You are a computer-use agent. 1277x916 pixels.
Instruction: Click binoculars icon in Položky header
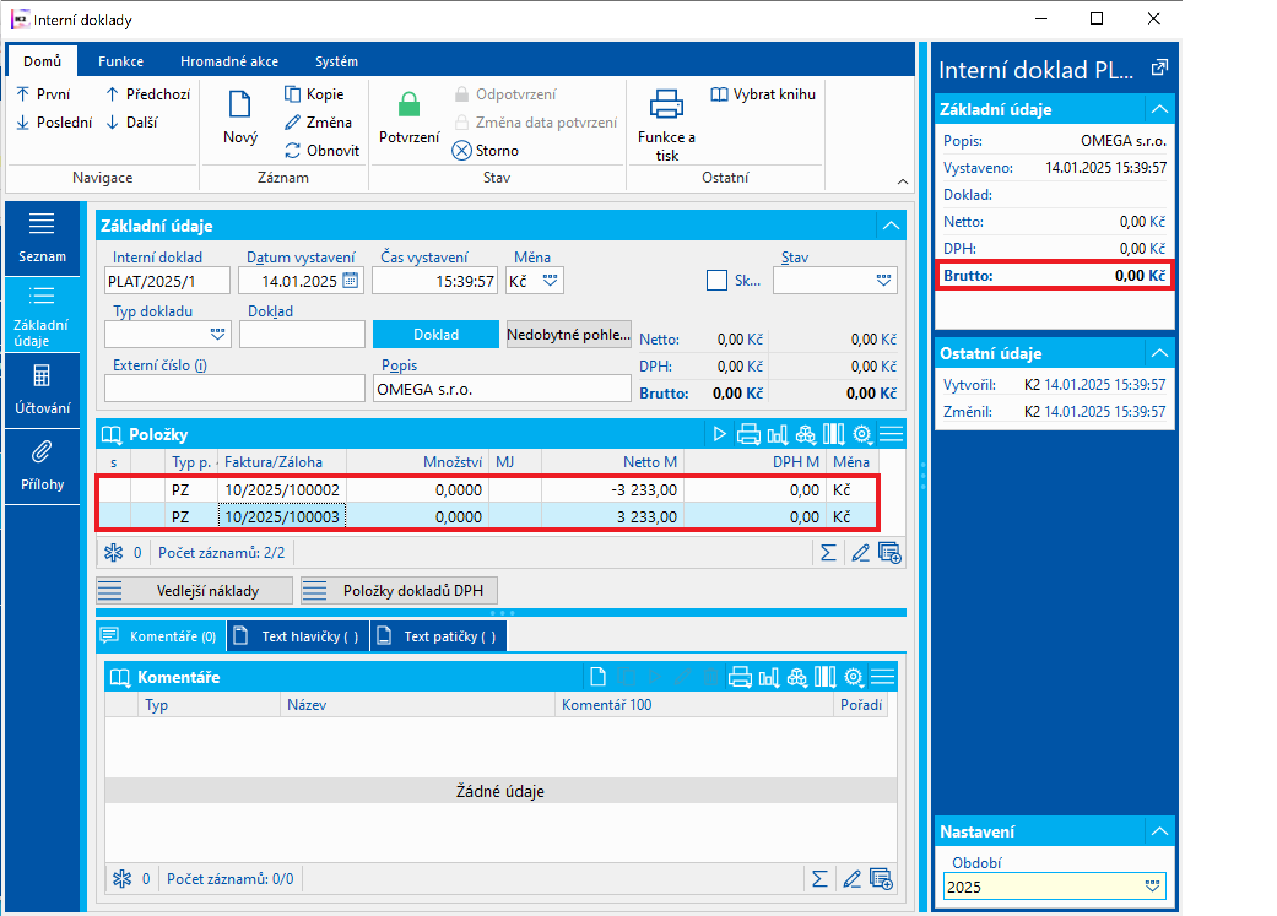[805, 434]
